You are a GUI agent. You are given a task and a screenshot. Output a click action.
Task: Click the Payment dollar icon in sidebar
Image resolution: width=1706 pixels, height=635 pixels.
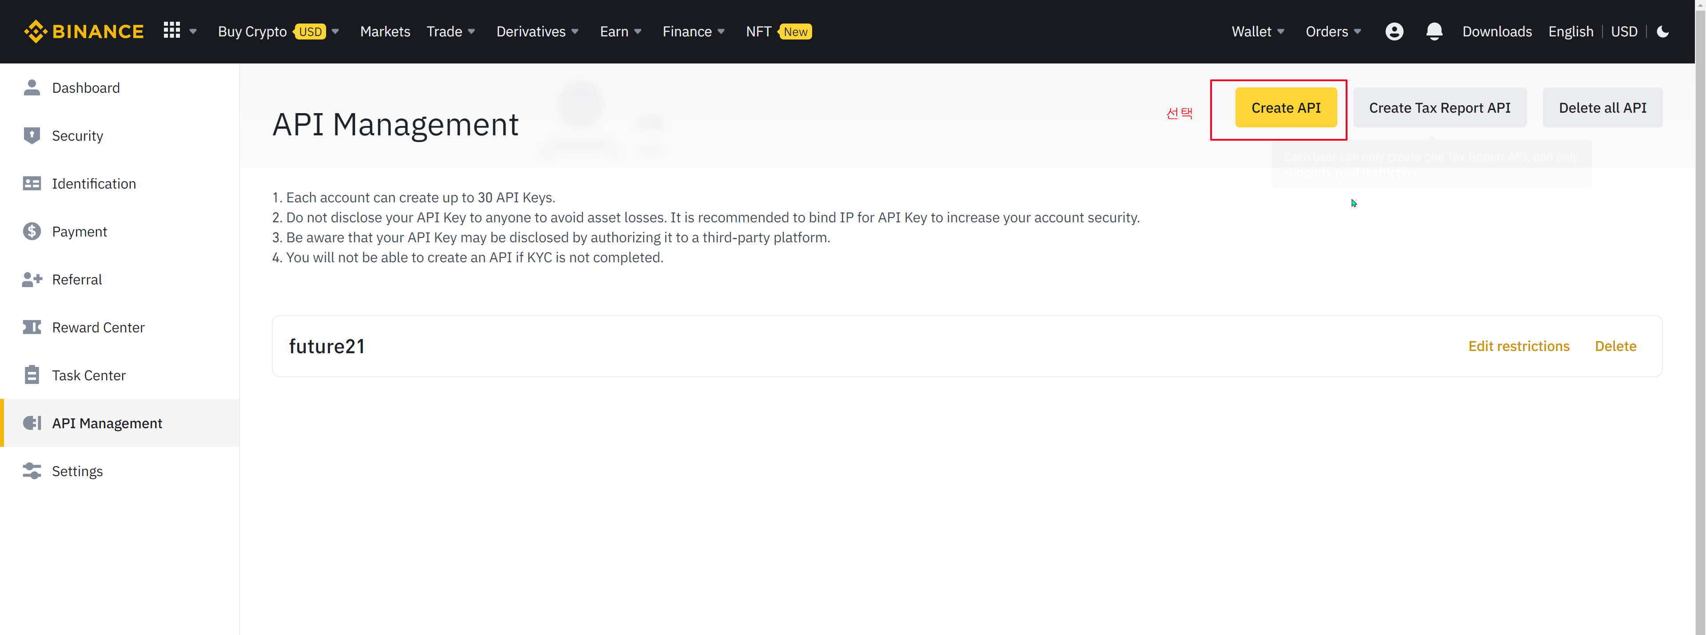(x=31, y=232)
